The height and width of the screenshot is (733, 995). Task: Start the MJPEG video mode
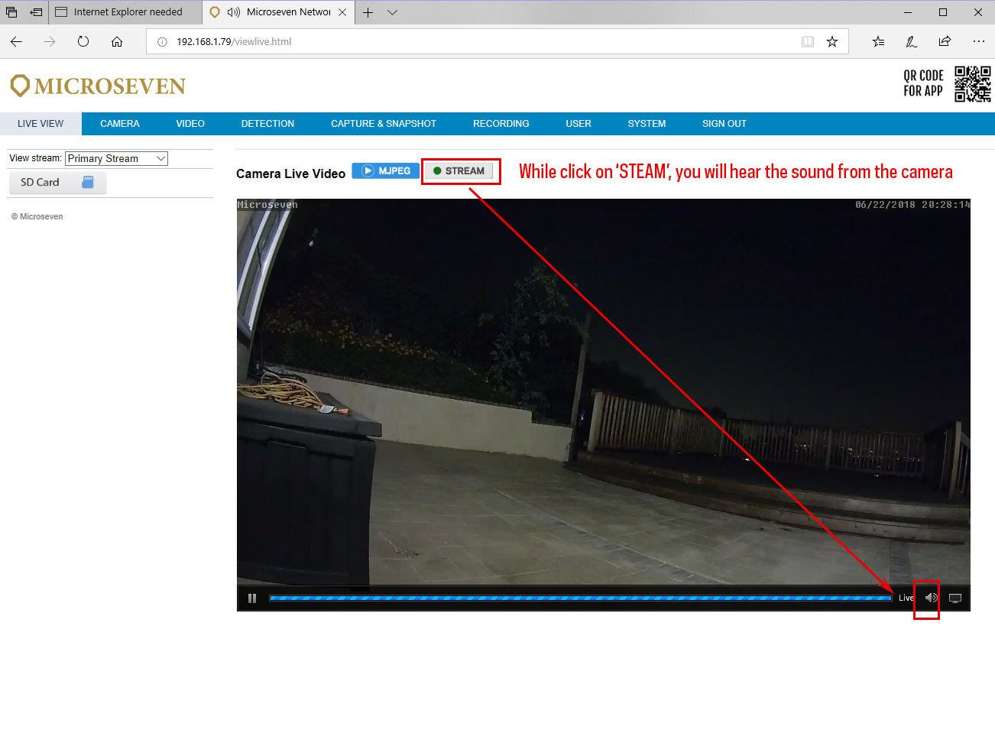[x=386, y=170]
